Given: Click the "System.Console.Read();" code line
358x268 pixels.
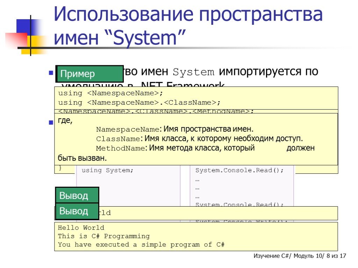Looking at the screenshot, I should (239, 170).
